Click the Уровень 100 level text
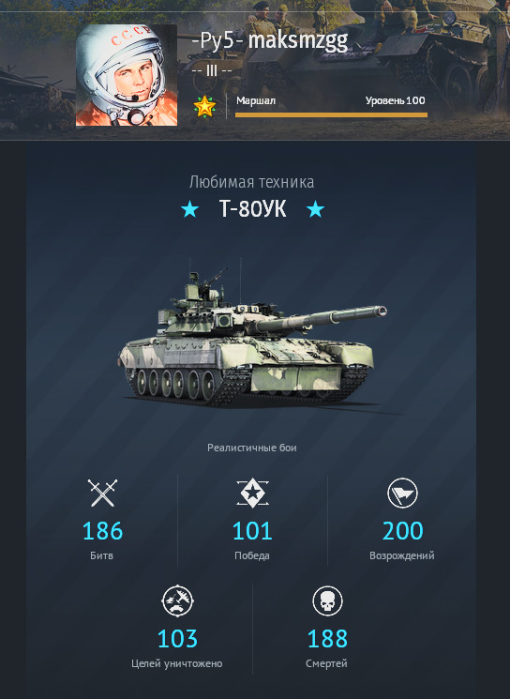This screenshot has width=510, height=699. tap(395, 100)
